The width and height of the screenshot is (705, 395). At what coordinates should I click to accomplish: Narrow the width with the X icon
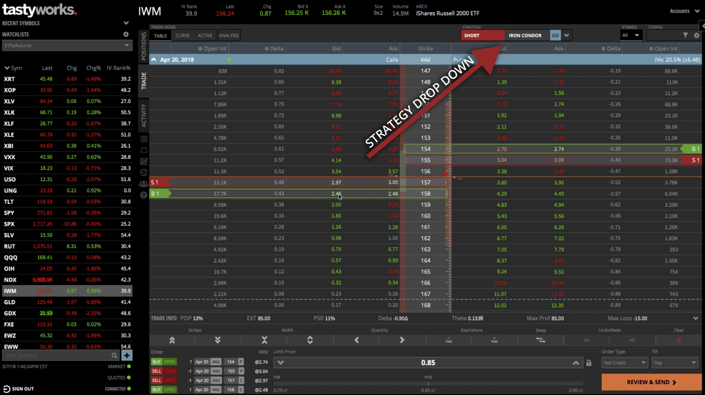pos(264,340)
